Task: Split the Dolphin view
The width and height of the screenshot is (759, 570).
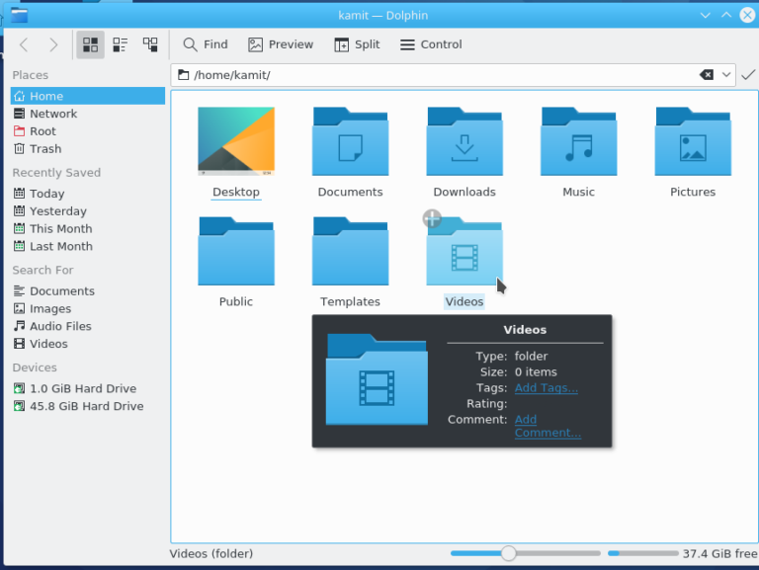Action: click(x=357, y=44)
